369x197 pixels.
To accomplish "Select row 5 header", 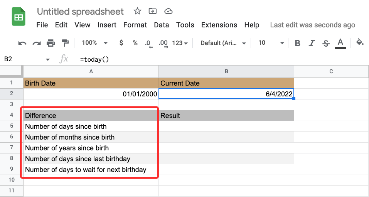I will tap(12, 126).
